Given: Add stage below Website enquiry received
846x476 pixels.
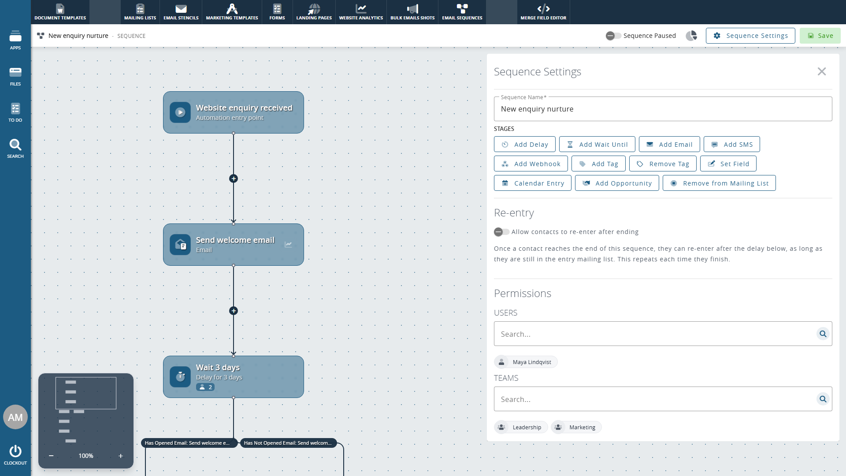Looking at the screenshot, I should pos(234,178).
